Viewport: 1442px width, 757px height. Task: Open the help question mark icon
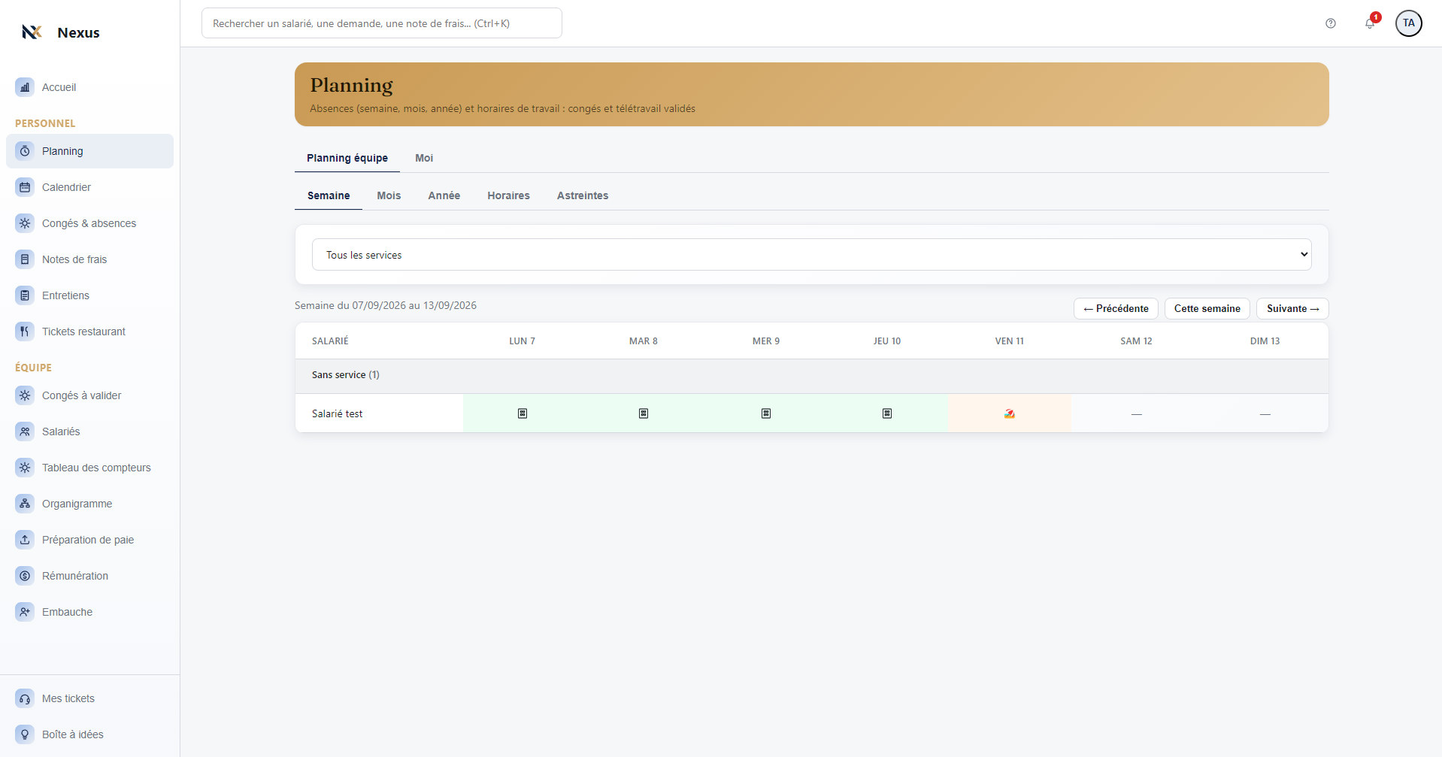tap(1331, 23)
